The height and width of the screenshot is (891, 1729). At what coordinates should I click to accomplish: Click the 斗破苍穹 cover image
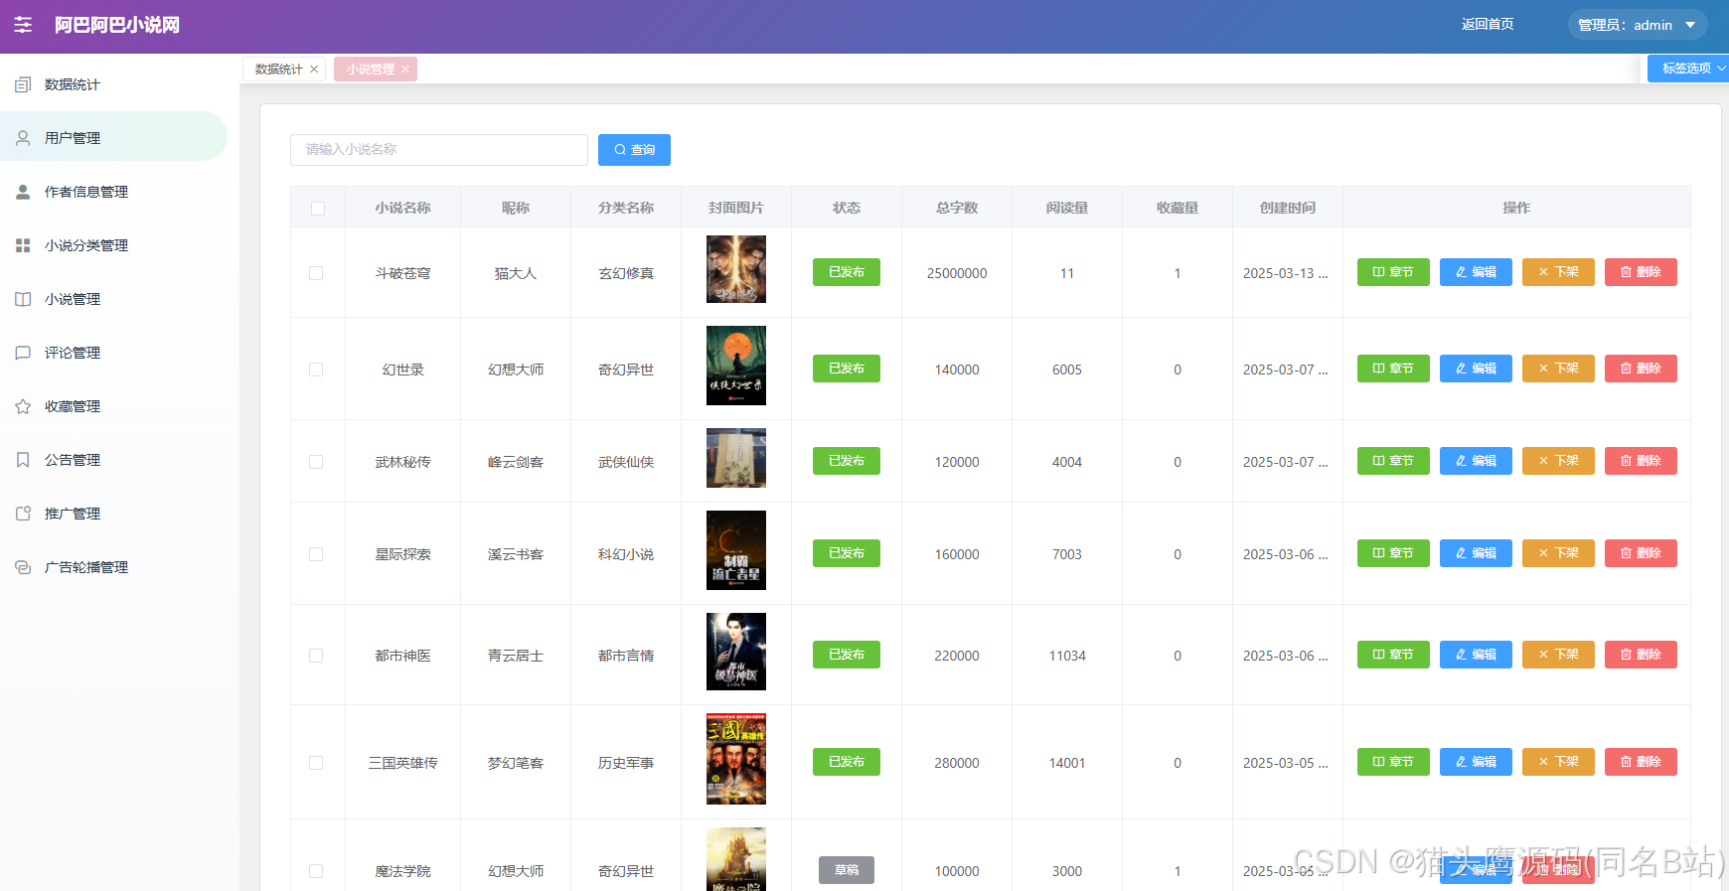pyautogui.click(x=736, y=269)
